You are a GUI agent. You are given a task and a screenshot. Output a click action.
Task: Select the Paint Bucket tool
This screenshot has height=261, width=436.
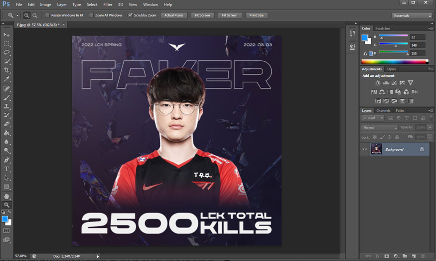(x=6, y=133)
